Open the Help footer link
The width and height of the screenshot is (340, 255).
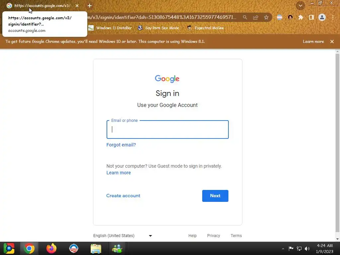pos(193,236)
